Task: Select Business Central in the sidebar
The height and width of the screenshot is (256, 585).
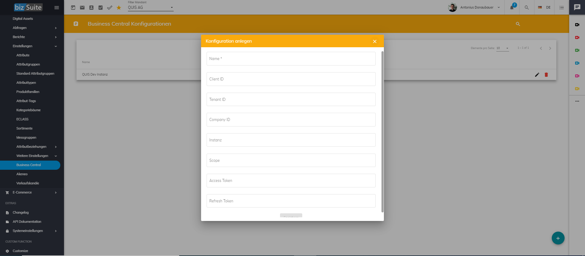Action: (x=30, y=165)
